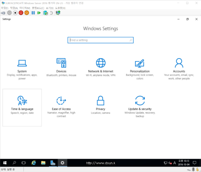Shut down the VM with red power icon

(21, 13)
